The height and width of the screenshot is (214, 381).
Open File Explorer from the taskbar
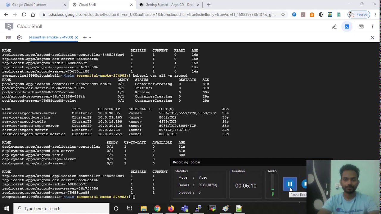143,209
